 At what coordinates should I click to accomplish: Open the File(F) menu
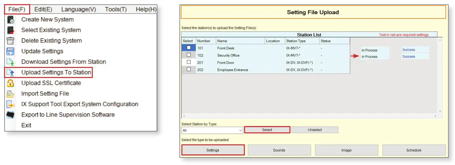click(x=17, y=9)
